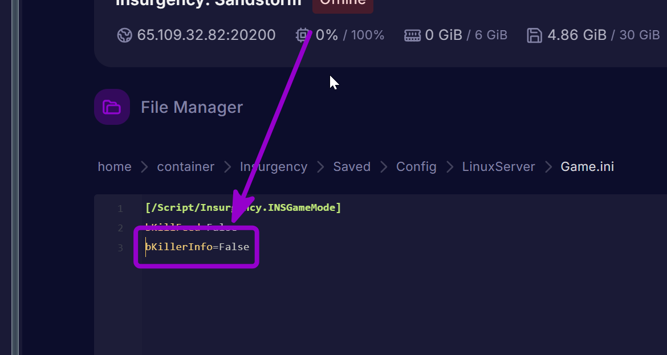667x355 pixels.
Task: Click the [/Script/Insurgency.INSGameMode] line in editor
Action: pyautogui.click(x=243, y=207)
